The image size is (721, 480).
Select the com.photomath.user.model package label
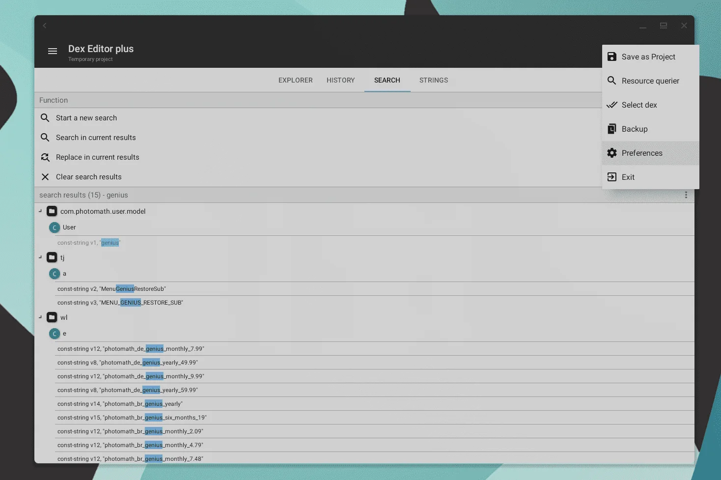click(x=103, y=211)
